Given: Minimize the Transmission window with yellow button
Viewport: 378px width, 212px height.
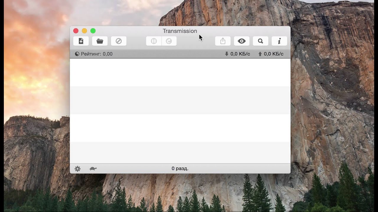Looking at the screenshot, I should (x=84, y=31).
